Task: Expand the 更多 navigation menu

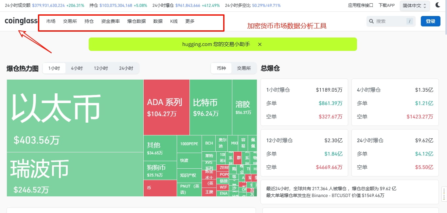Action: click(x=190, y=21)
